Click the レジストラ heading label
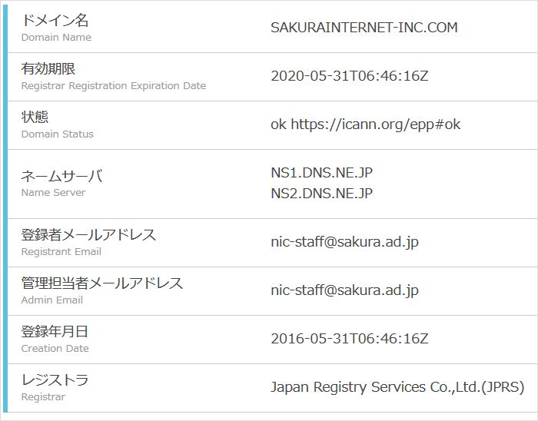 (55, 380)
